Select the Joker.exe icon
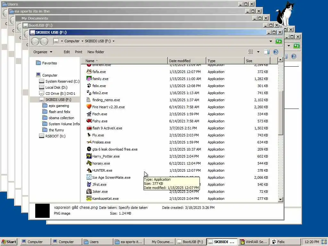The image size is (328, 246). [89, 192]
